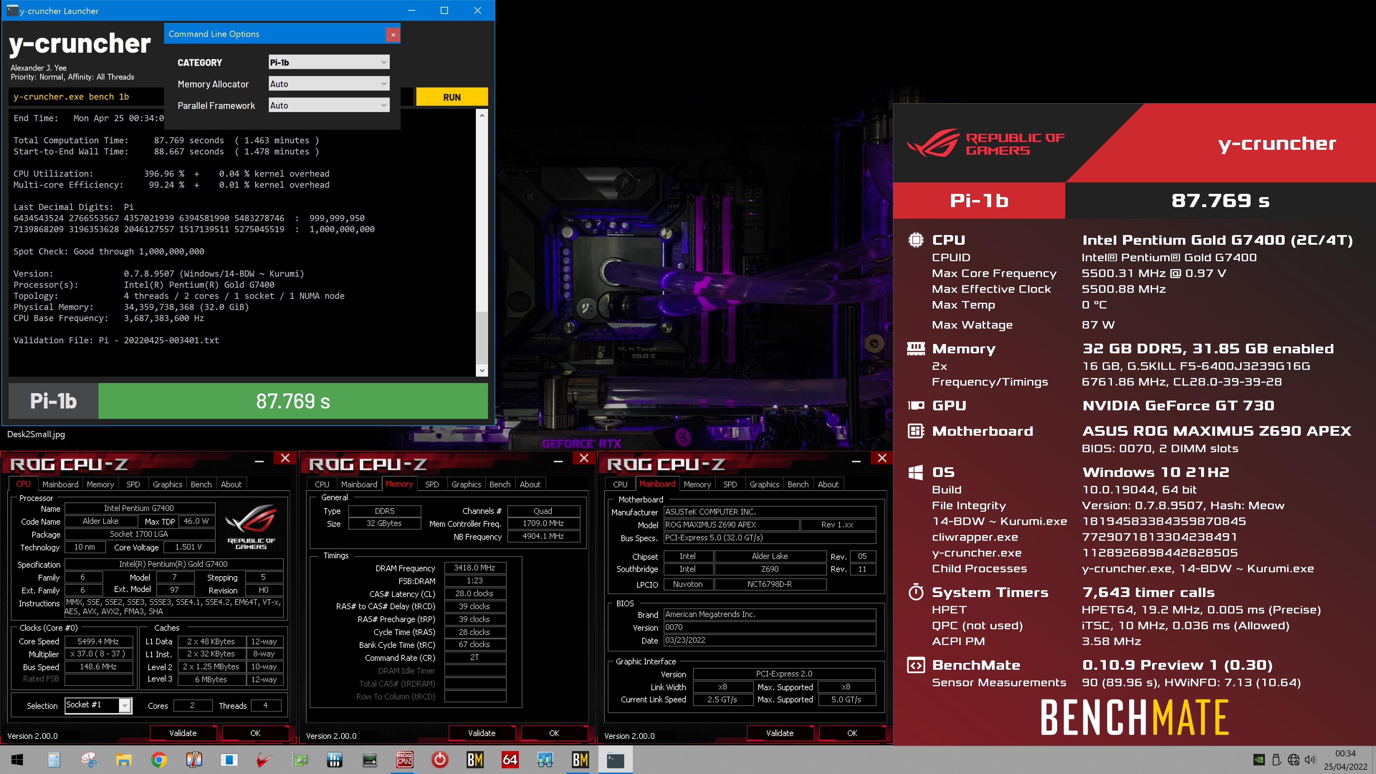
Task: Open CPU tab in right CPU-Z window
Action: (620, 484)
